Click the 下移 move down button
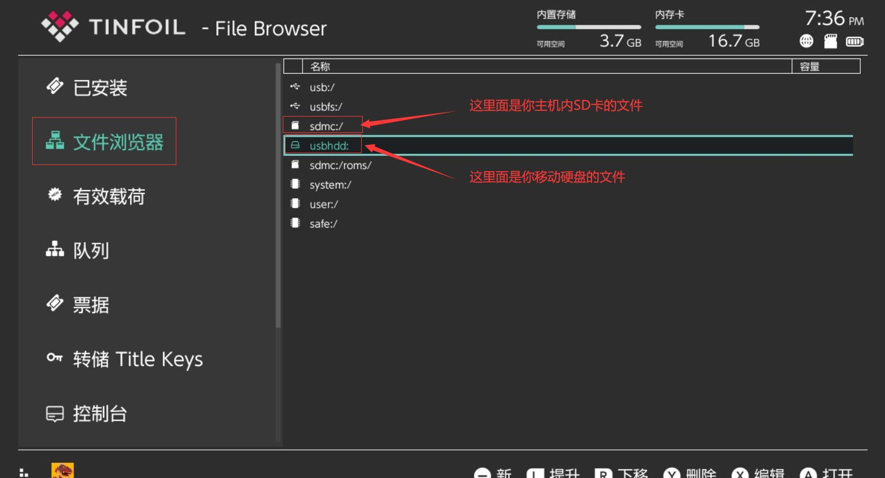The height and width of the screenshot is (478, 885). tap(621, 472)
